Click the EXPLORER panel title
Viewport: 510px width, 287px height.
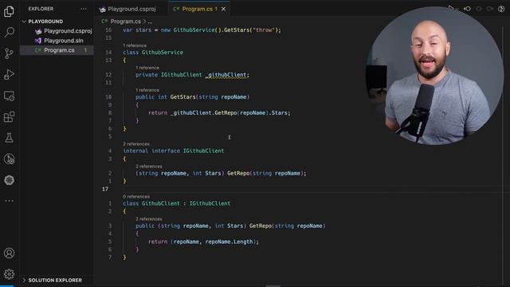[x=41, y=9]
